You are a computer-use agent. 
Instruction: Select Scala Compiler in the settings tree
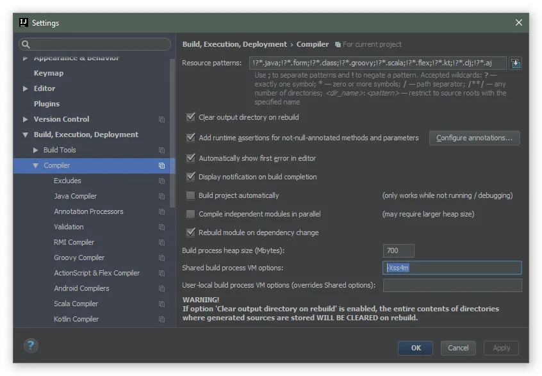(76, 304)
